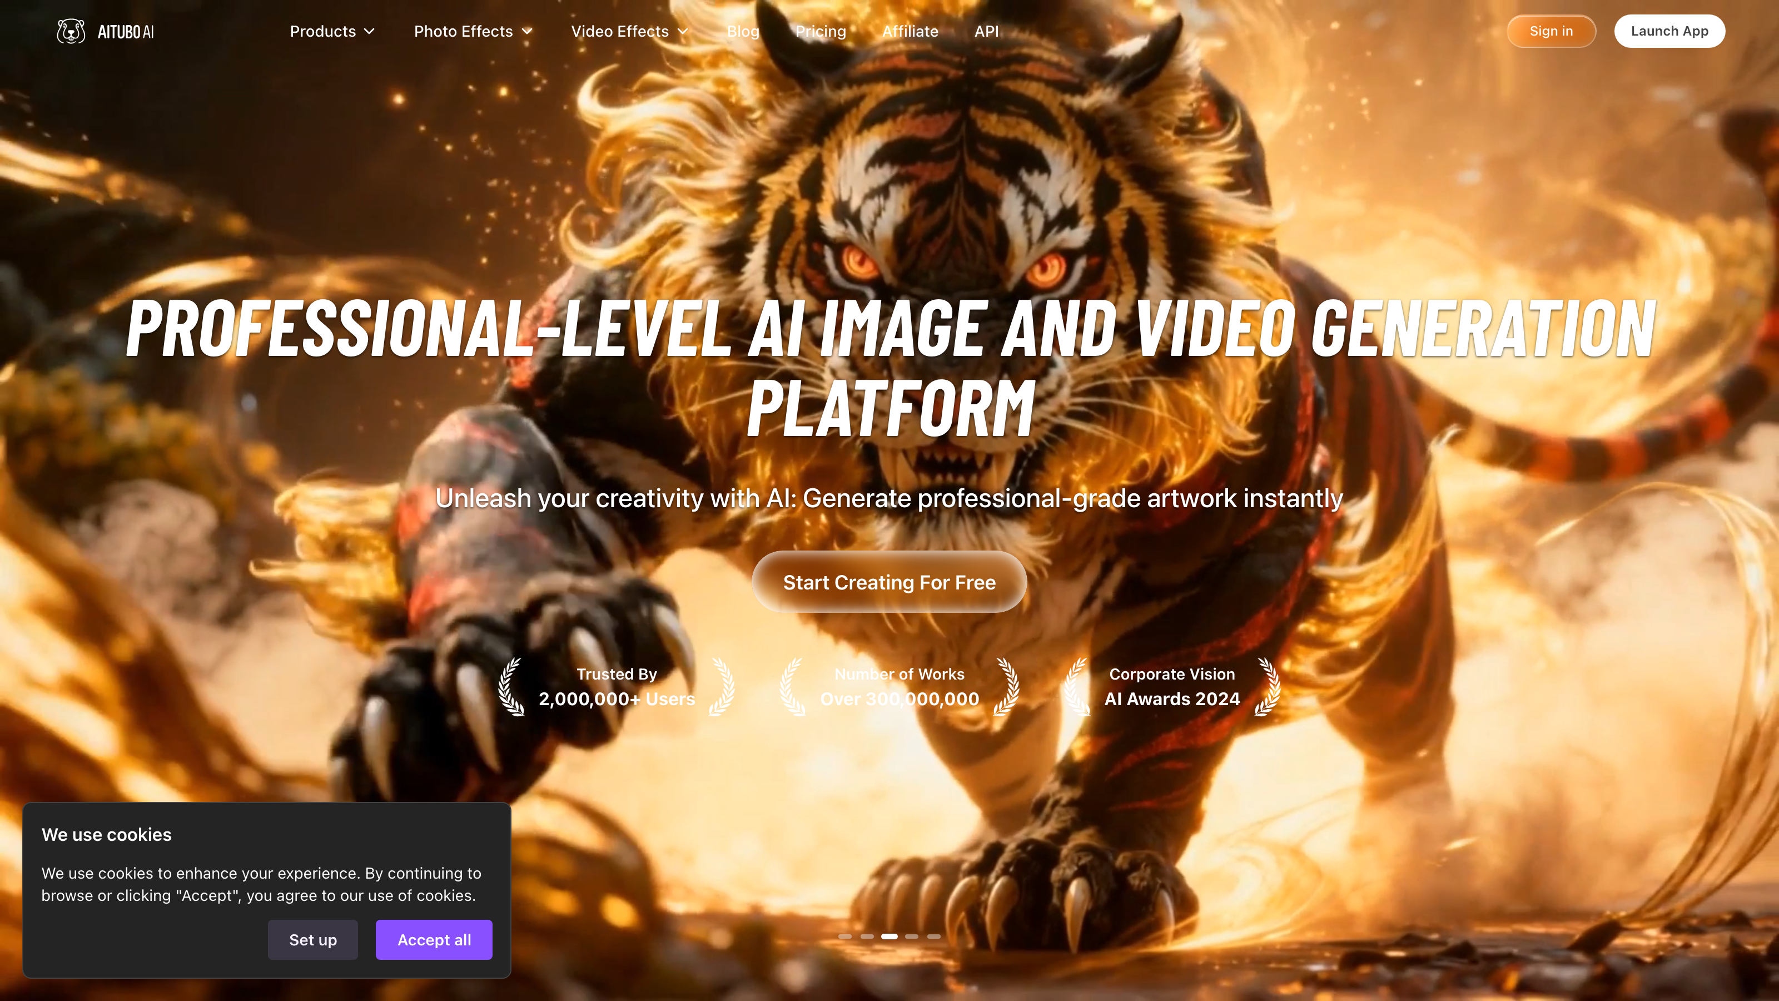Select the first carousel slide indicator

click(x=844, y=936)
